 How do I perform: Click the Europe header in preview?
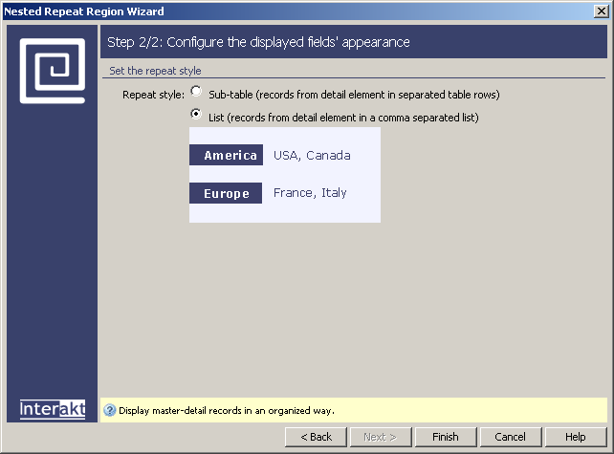pos(227,194)
